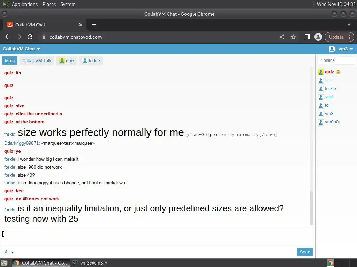
Task: Click the window menu icon in title bar
Action: tap(4, 14)
